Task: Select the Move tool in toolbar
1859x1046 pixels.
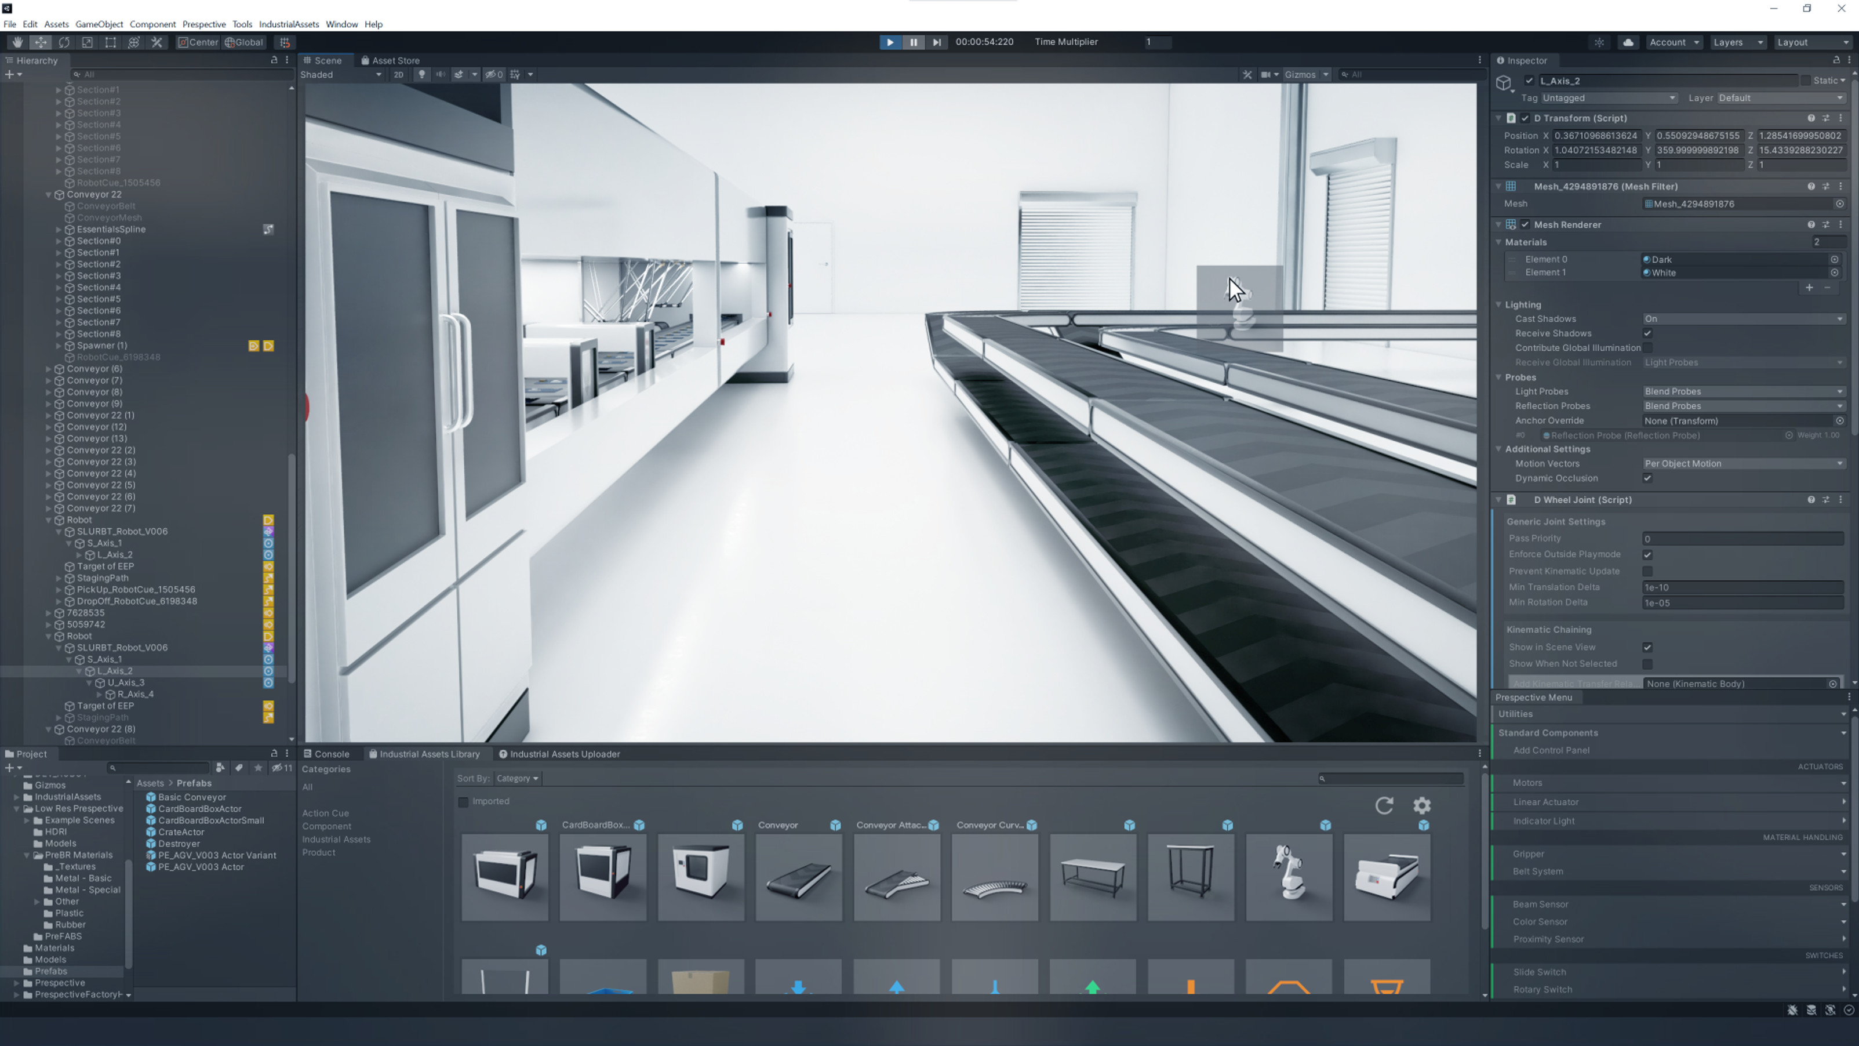Action: (41, 42)
